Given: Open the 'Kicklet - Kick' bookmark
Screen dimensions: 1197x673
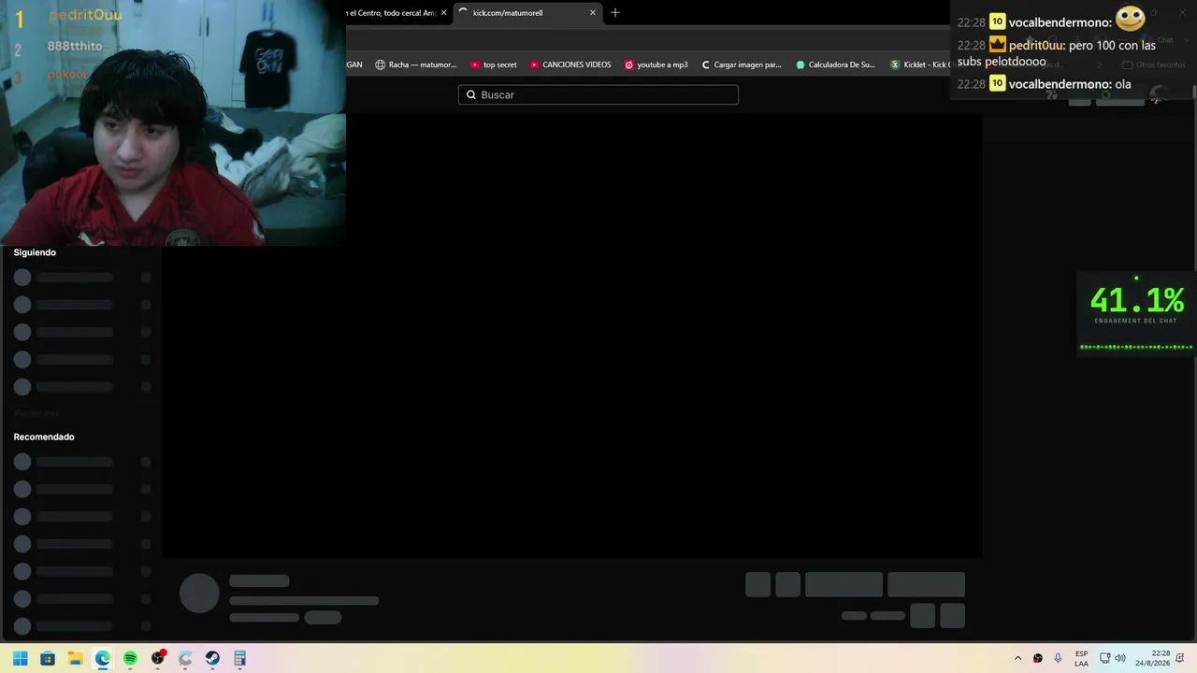Looking at the screenshot, I should (x=920, y=64).
